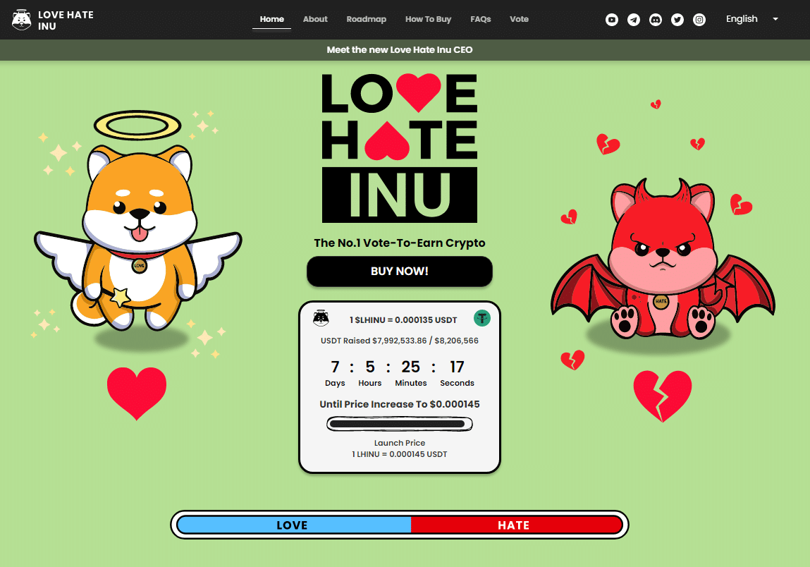Open the Instagram profile icon
This screenshot has width=810, height=567.
pyautogui.click(x=699, y=20)
